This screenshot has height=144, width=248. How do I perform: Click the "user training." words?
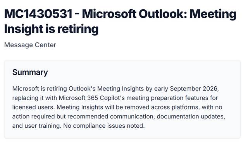pos(43,126)
